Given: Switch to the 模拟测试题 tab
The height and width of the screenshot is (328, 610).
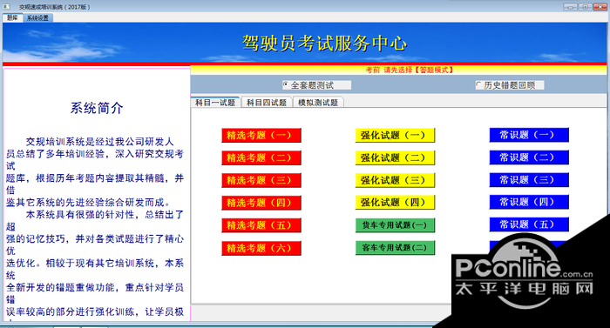Looking at the screenshot, I should tap(318, 102).
